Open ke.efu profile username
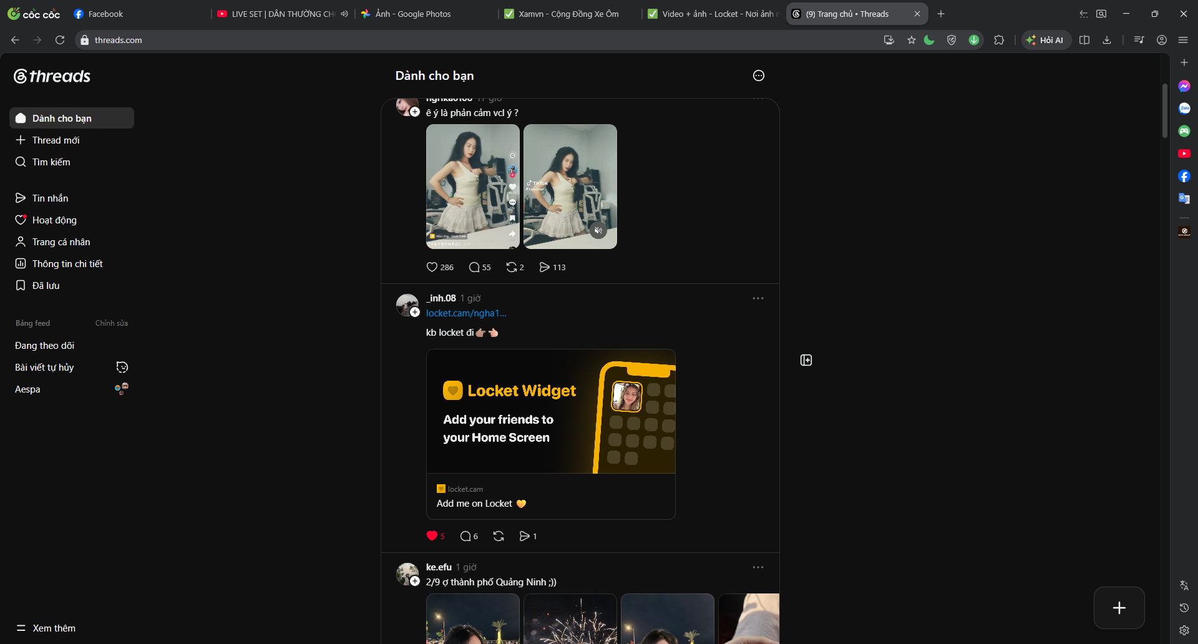Screen dimensions: 1198x644 click(x=439, y=567)
